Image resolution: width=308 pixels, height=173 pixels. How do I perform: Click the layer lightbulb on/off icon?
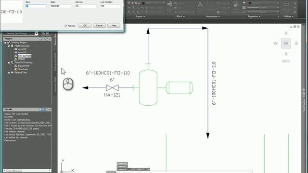click(x=129, y=3)
